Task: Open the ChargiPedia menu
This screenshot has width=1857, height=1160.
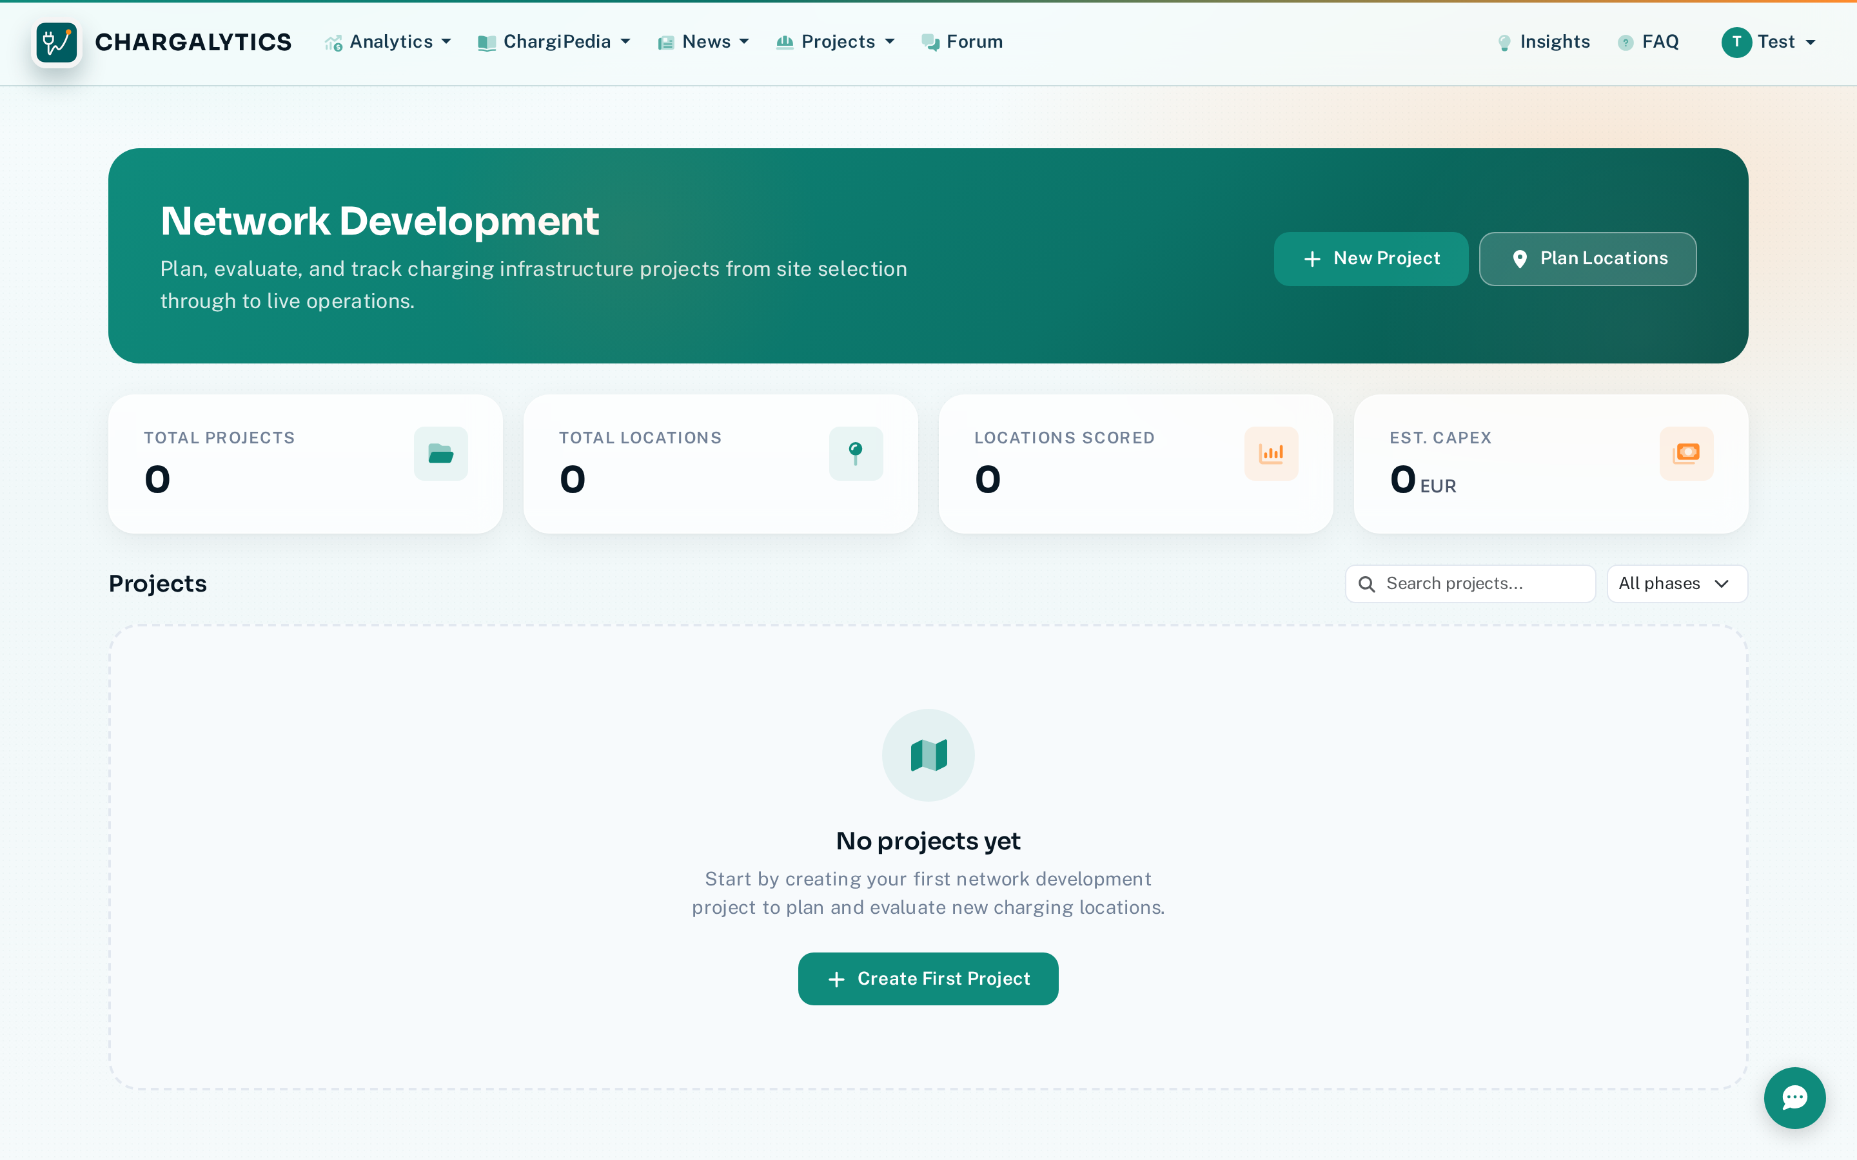Action: pyautogui.click(x=555, y=42)
